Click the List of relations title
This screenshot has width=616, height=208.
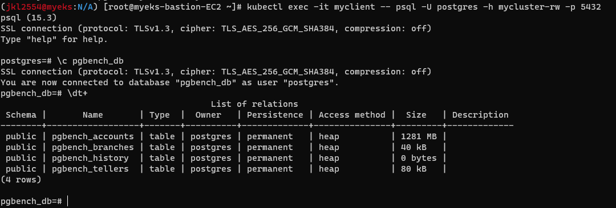[x=254, y=104]
